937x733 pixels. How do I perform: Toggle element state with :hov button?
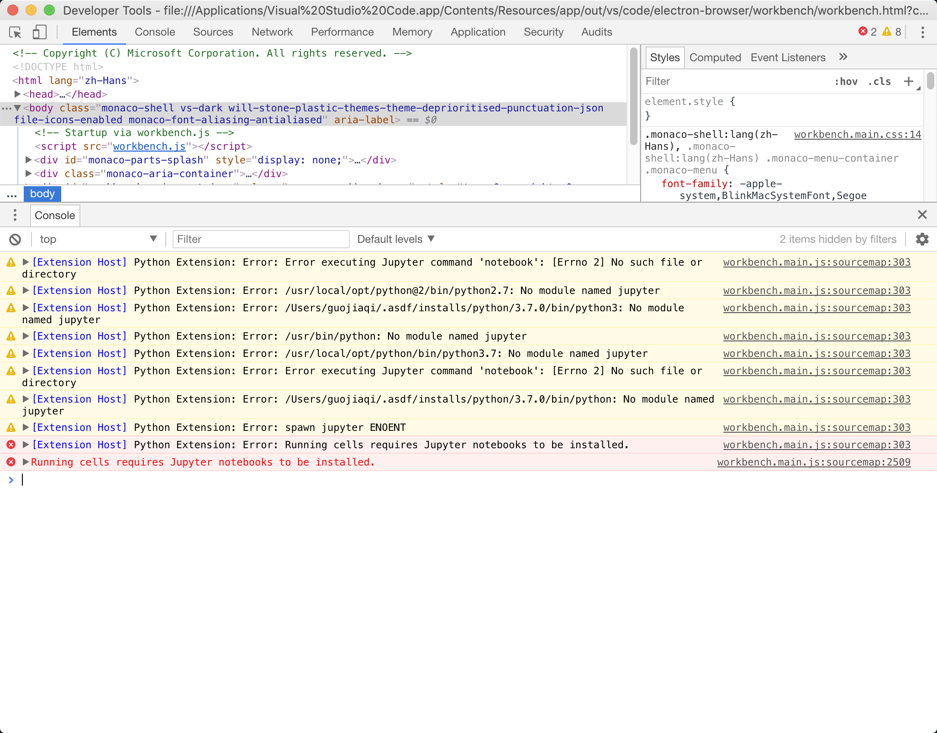[x=846, y=81]
